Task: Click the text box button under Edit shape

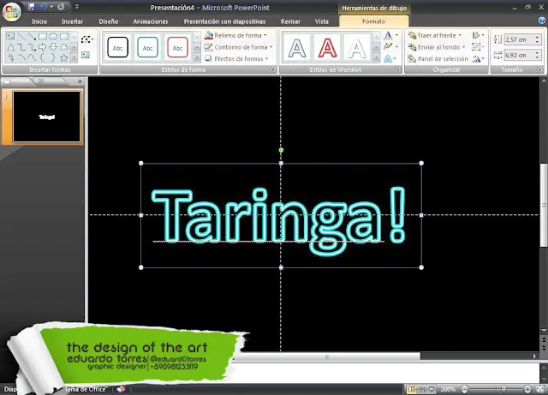Action: pyautogui.click(x=86, y=55)
